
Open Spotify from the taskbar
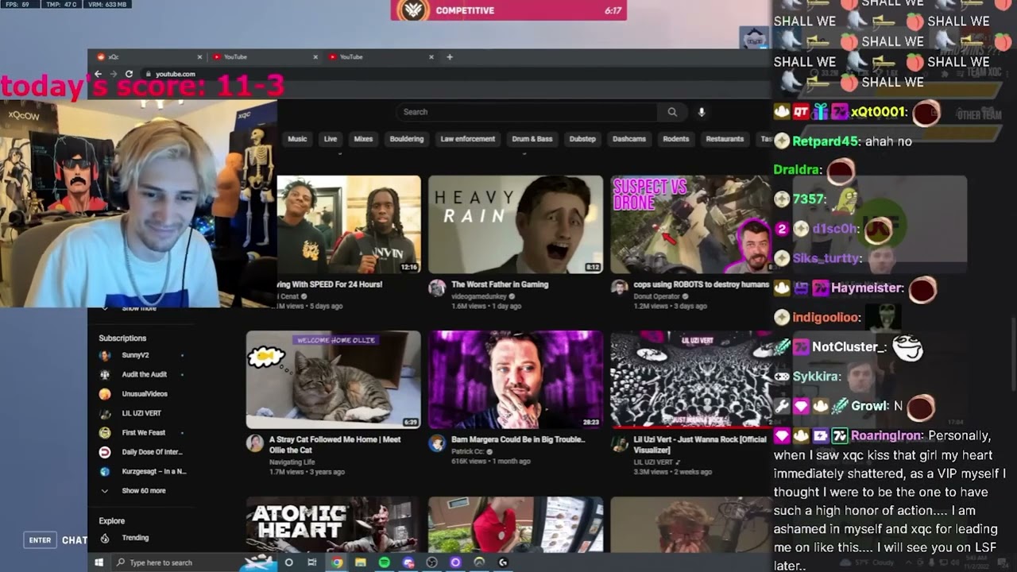385,562
